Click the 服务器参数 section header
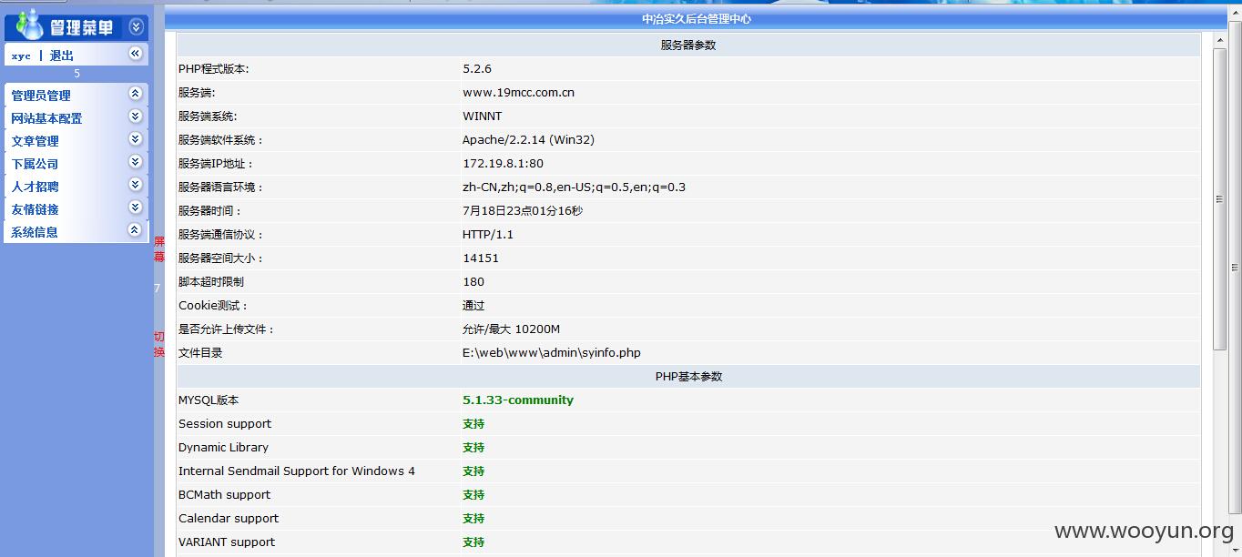This screenshot has width=1242, height=557. 688,45
